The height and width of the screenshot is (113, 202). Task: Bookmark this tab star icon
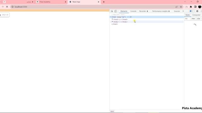pyautogui.click(x=181, y=7)
